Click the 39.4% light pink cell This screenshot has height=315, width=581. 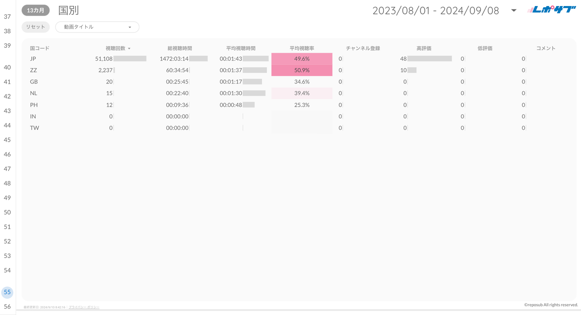302,93
